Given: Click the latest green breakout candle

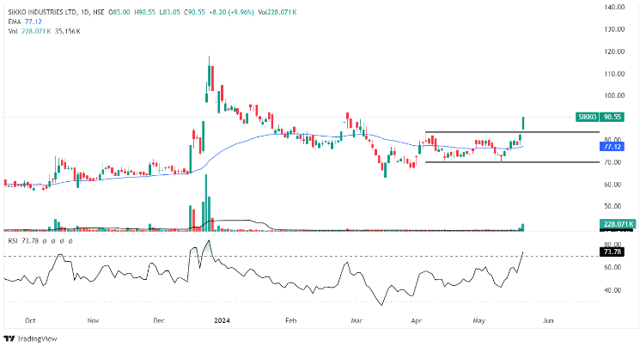Looking at the screenshot, I should [x=523, y=124].
